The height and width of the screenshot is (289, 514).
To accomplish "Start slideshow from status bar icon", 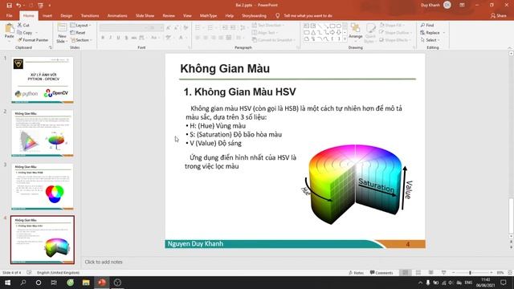I will pos(443,273).
